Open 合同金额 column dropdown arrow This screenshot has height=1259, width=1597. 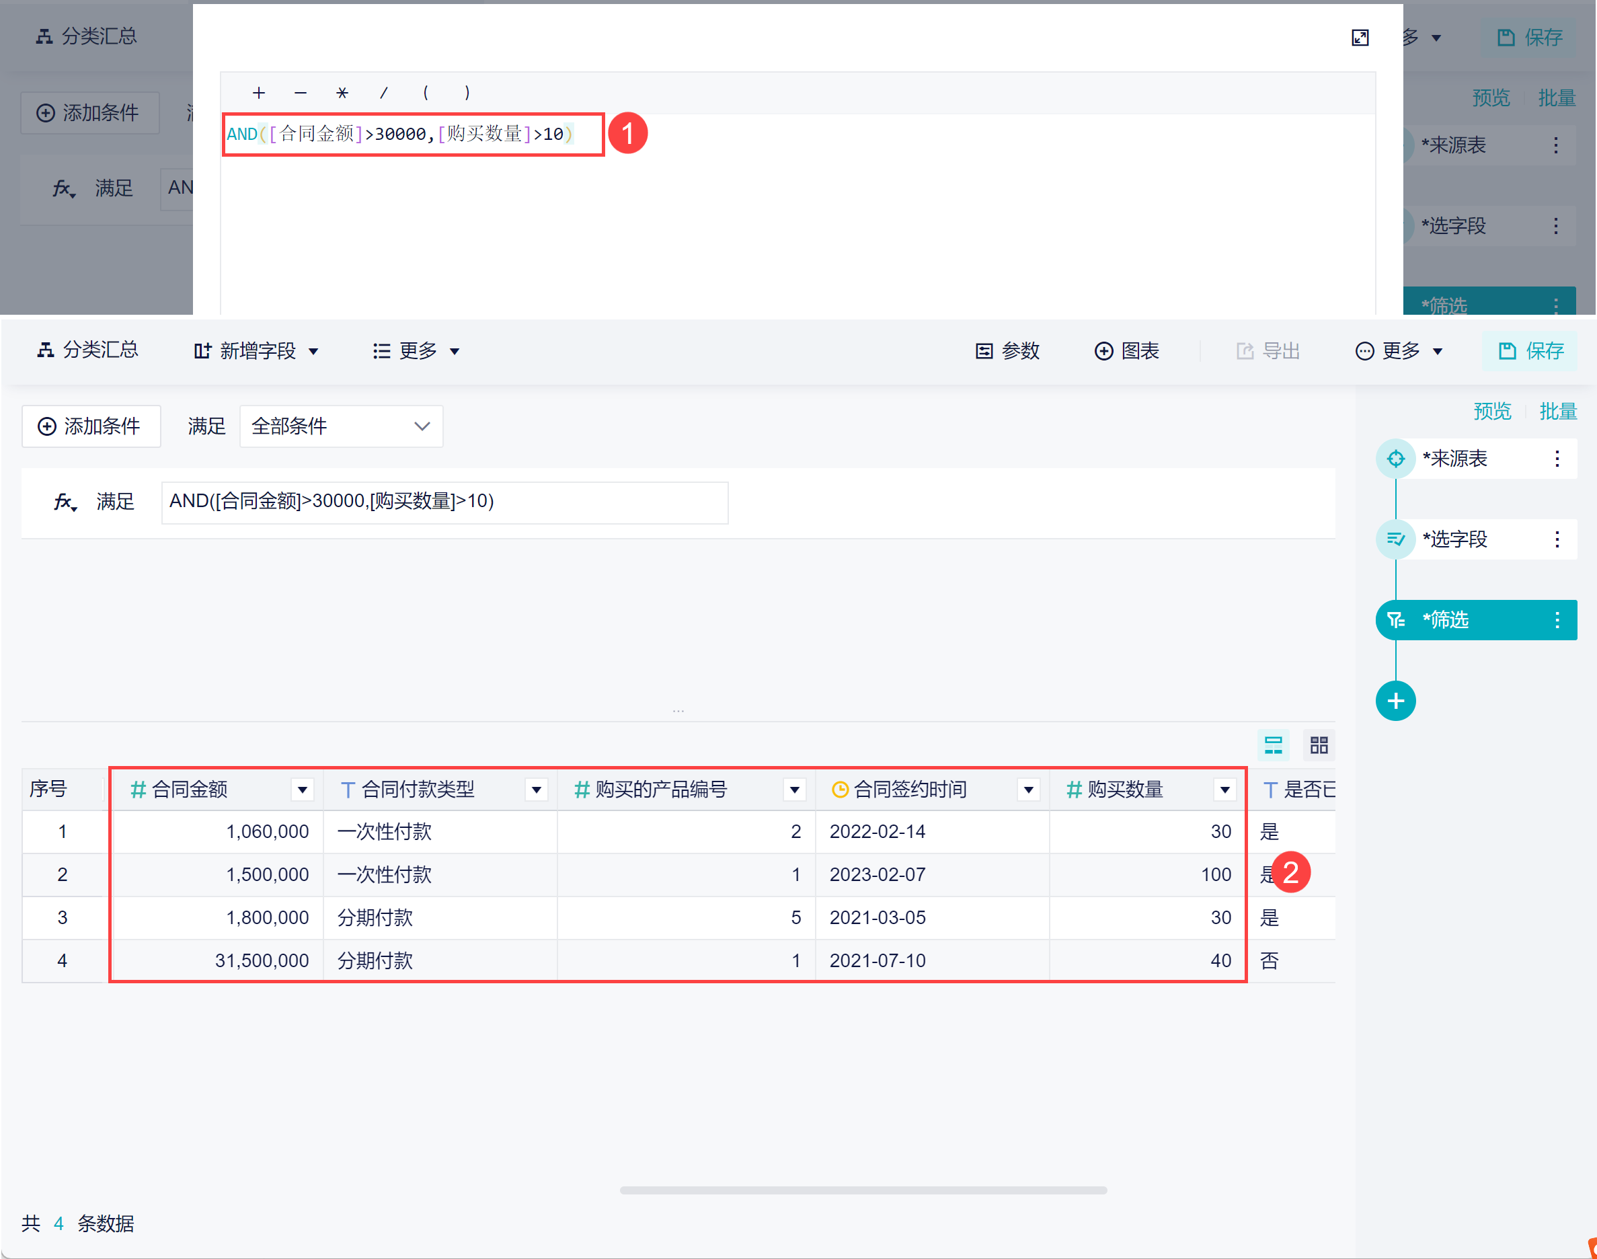[x=302, y=790]
